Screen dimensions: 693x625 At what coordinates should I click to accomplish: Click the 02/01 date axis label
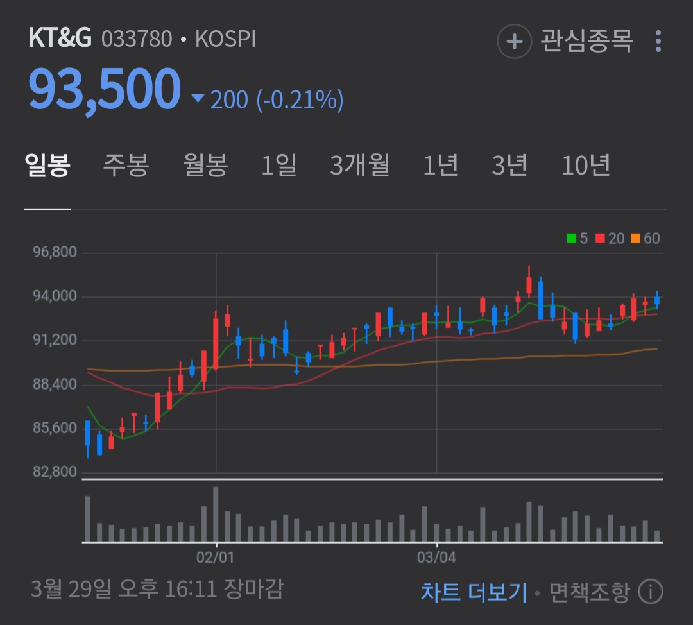point(215,558)
